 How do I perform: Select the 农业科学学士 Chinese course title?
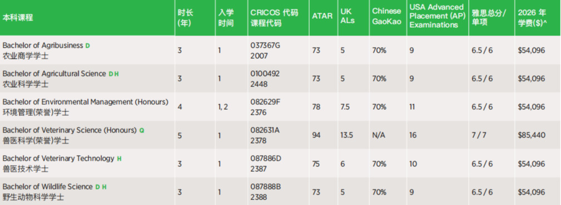tap(26, 84)
